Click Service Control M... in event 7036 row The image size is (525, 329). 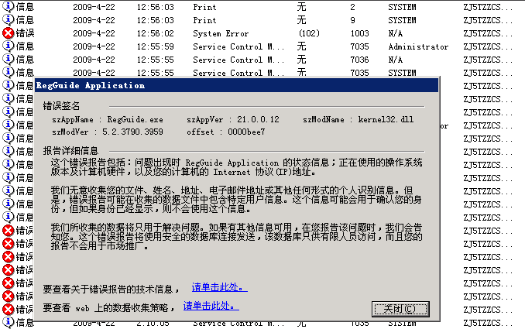coord(238,60)
